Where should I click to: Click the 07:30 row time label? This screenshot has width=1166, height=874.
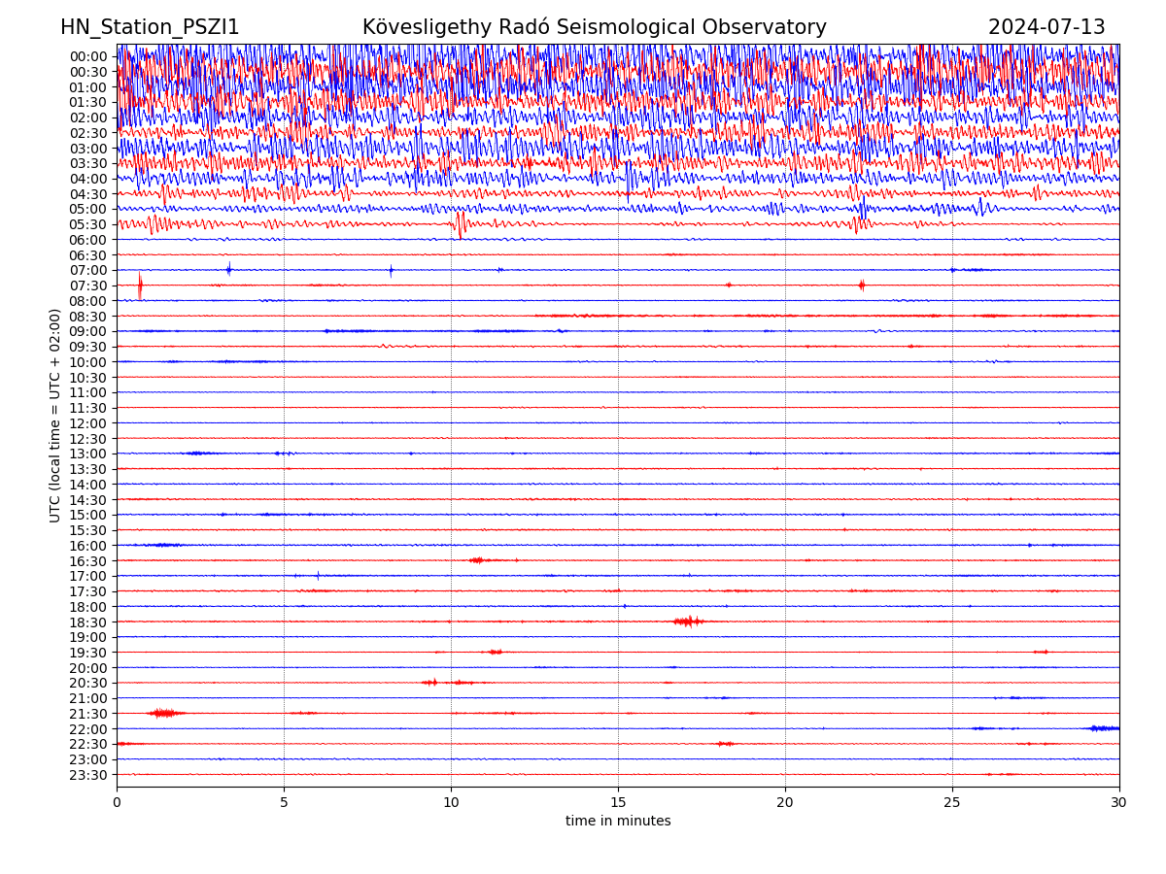pos(87,286)
